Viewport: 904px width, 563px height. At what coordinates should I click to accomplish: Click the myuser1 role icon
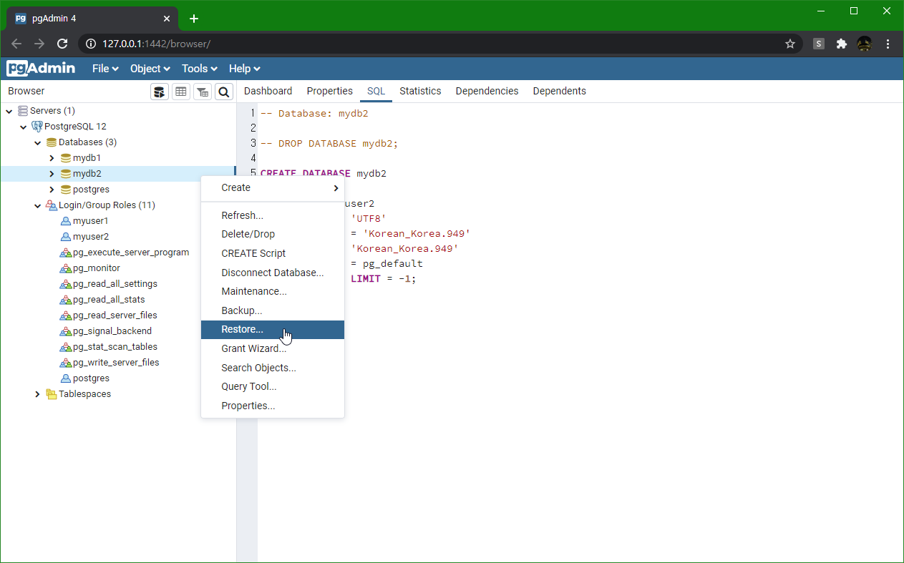66,221
